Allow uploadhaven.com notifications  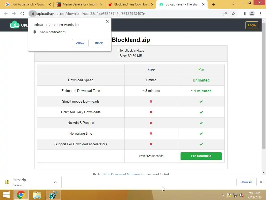pos(80,43)
